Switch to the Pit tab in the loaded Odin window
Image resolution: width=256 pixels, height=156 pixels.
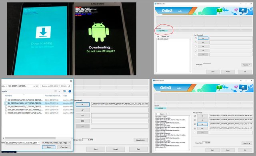[x=166, y=114]
